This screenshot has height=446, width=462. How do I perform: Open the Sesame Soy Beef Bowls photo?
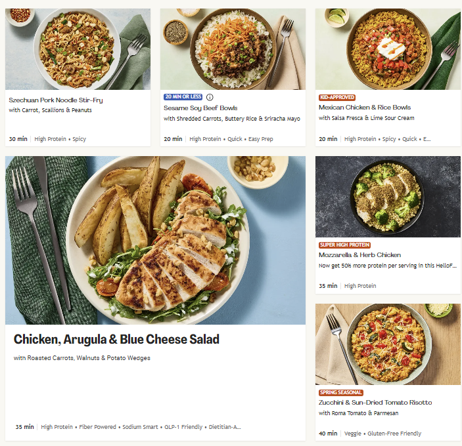click(x=233, y=49)
